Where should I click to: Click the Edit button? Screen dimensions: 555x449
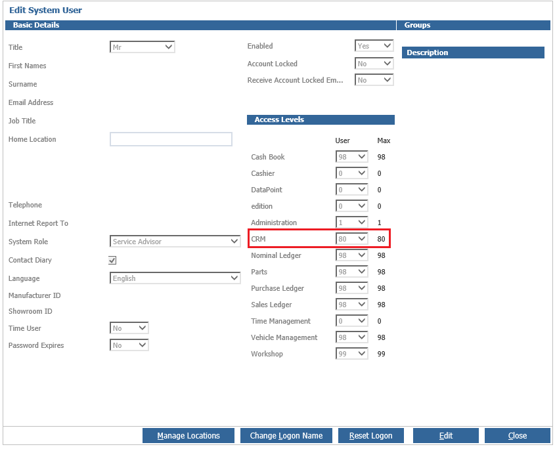[x=446, y=436]
